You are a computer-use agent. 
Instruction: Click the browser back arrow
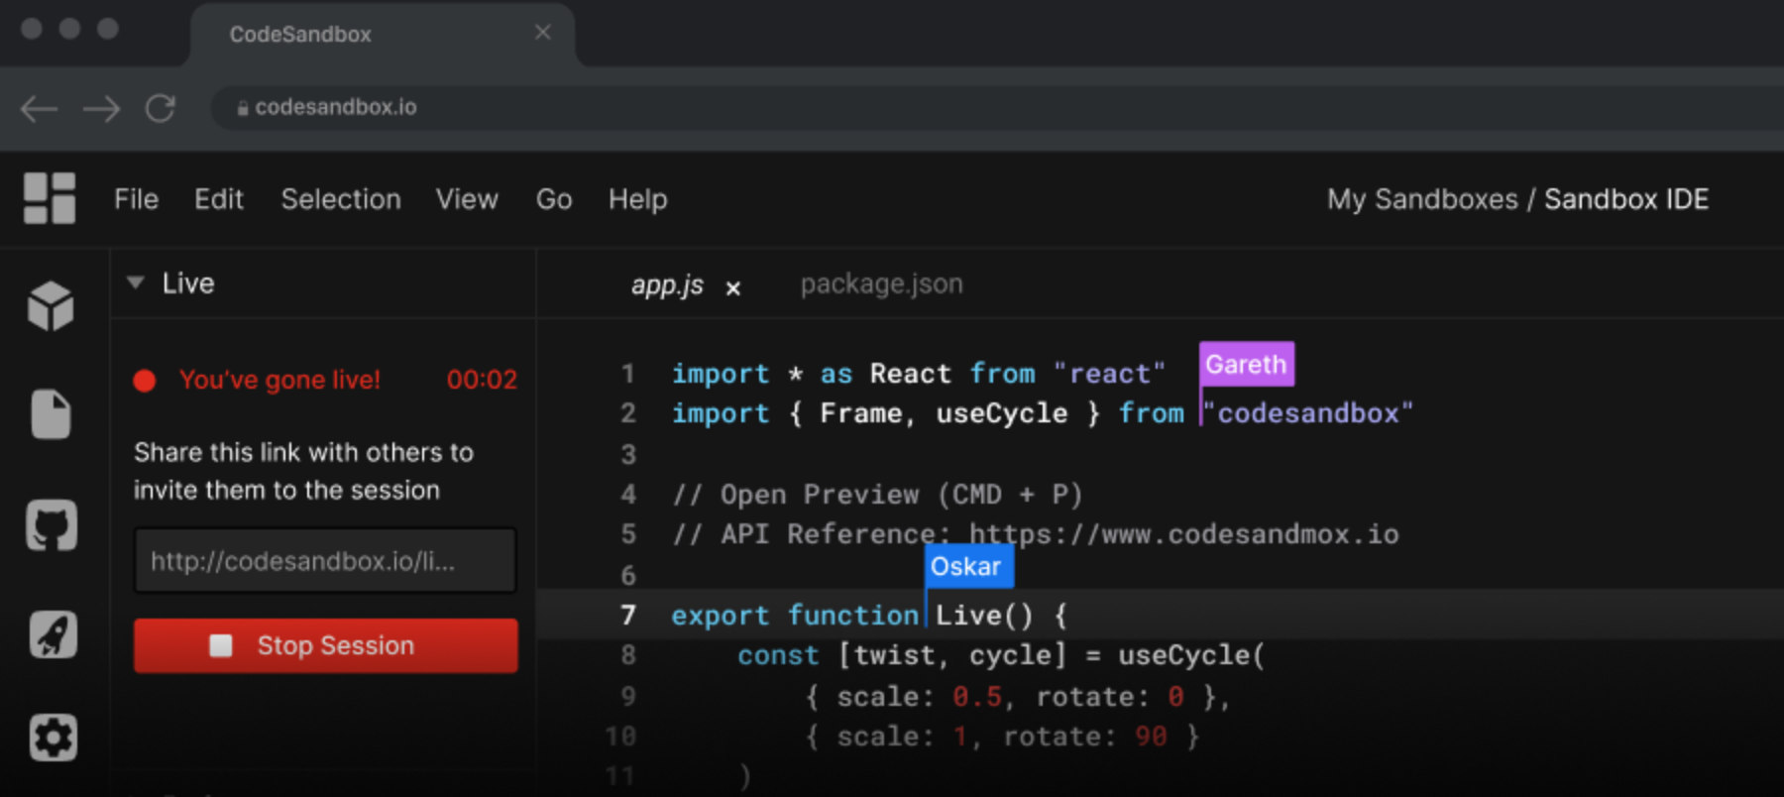(x=40, y=108)
